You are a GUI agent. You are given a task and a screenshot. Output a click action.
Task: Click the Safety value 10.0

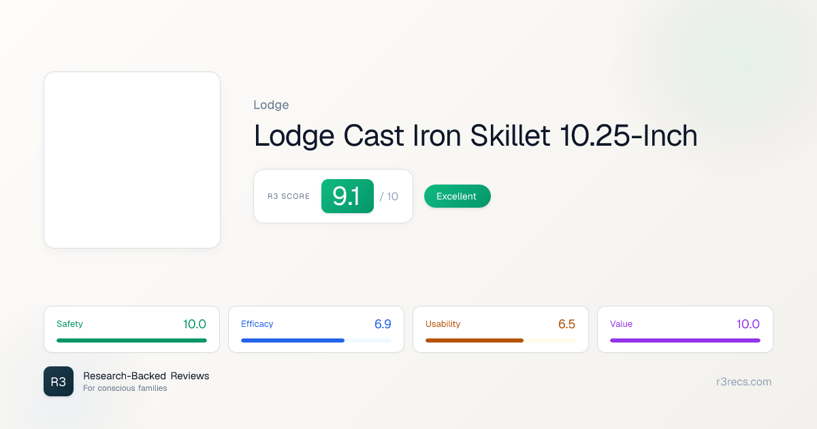tap(195, 324)
